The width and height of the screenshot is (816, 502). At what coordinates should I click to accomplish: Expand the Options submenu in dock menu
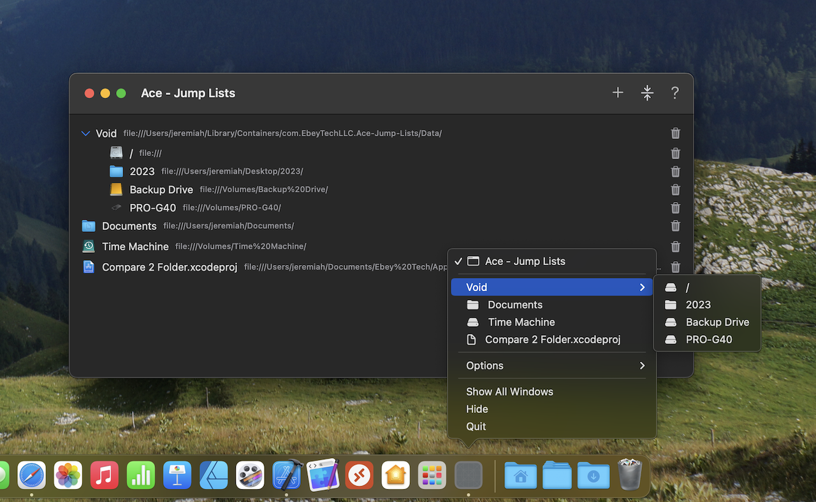point(552,366)
